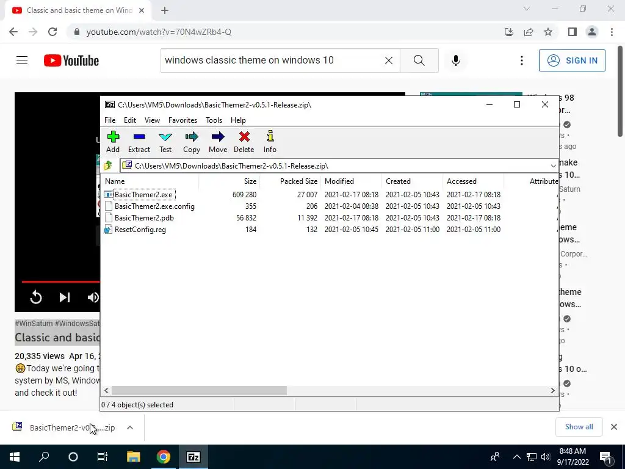Open Windows Start menu
Screen dimensions: 625x469
15,457
